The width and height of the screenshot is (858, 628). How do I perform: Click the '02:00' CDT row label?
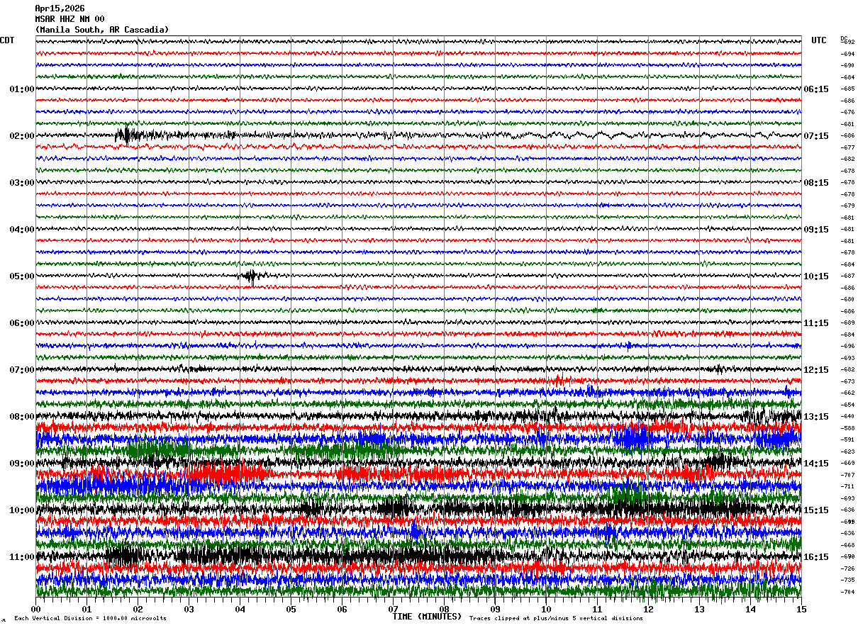tap(22, 136)
